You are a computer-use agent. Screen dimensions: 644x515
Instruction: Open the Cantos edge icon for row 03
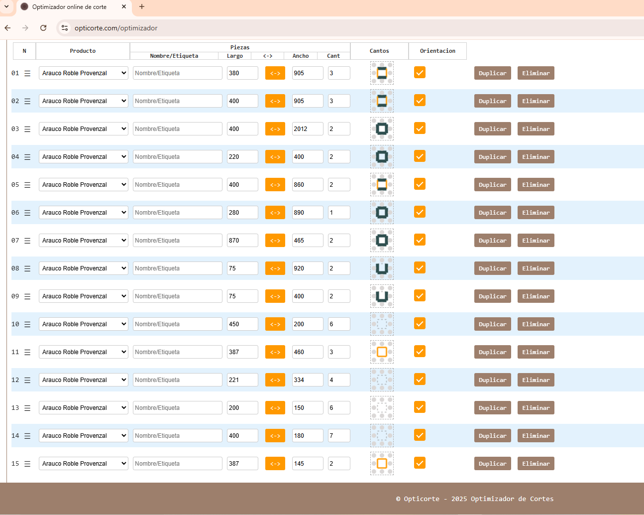tap(382, 129)
